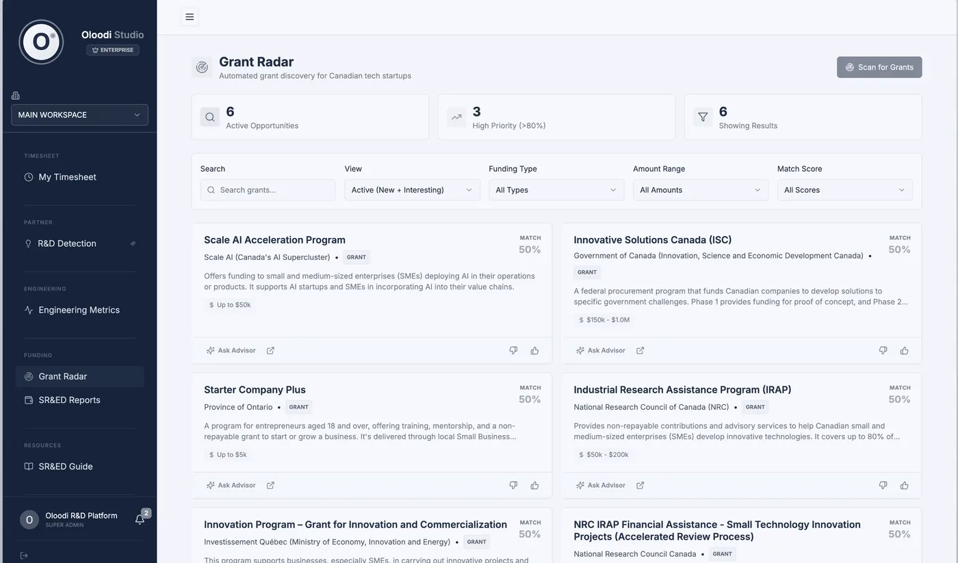This screenshot has height=563, width=958.
Task: Open external link for Starter Company Plus
Action: coord(270,485)
